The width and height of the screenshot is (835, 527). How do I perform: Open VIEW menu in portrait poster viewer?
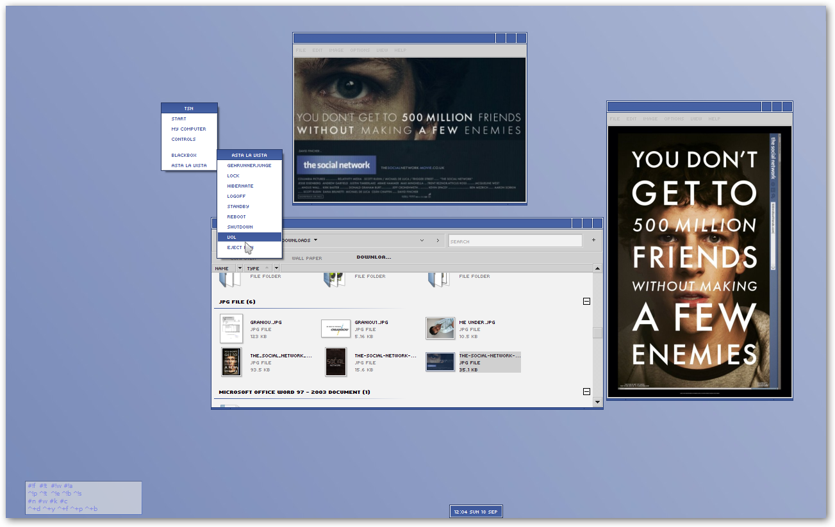click(x=697, y=118)
